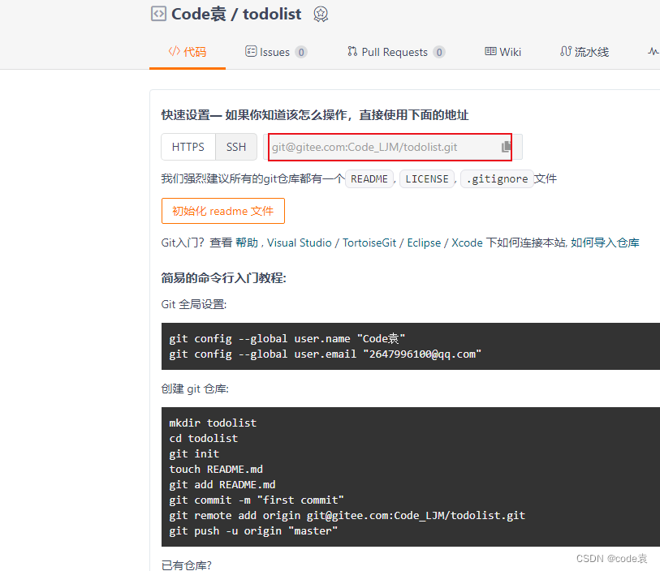Click the git config user.email command line
660x571 pixels.
click(x=325, y=354)
